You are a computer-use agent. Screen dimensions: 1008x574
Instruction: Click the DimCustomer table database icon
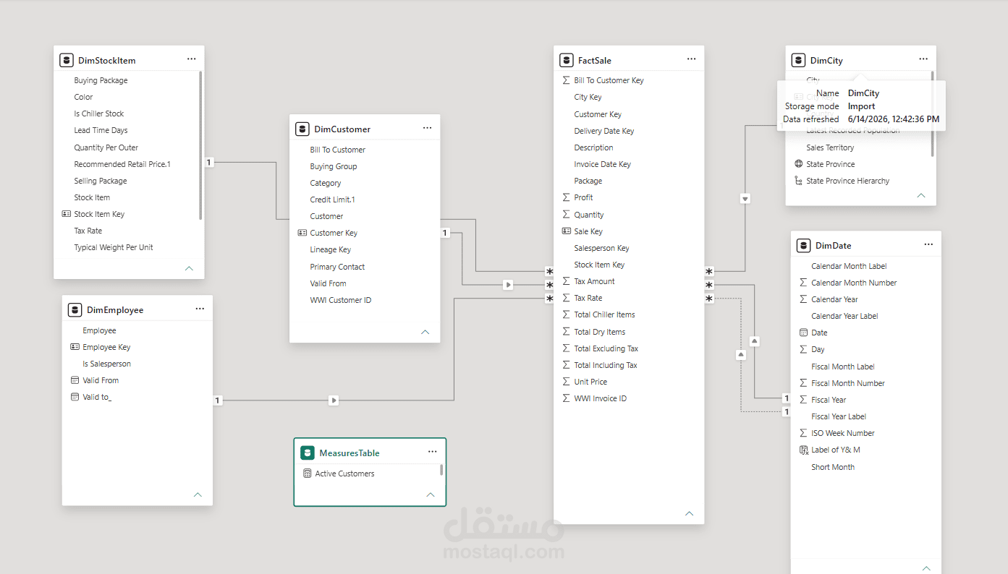click(302, 129)
